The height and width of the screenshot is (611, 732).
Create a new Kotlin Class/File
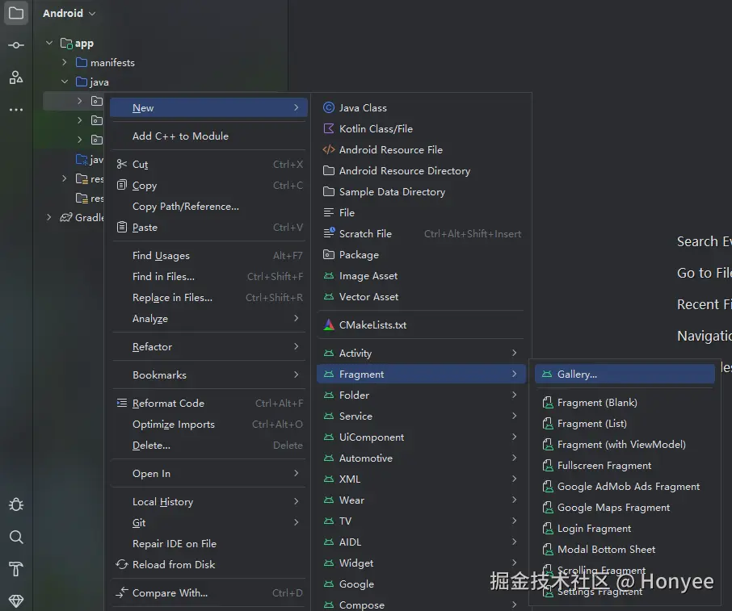pos(422,128)
